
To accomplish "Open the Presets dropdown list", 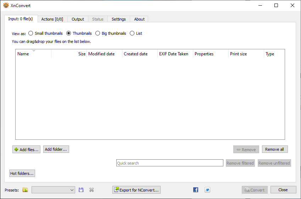I will (54, 190).
